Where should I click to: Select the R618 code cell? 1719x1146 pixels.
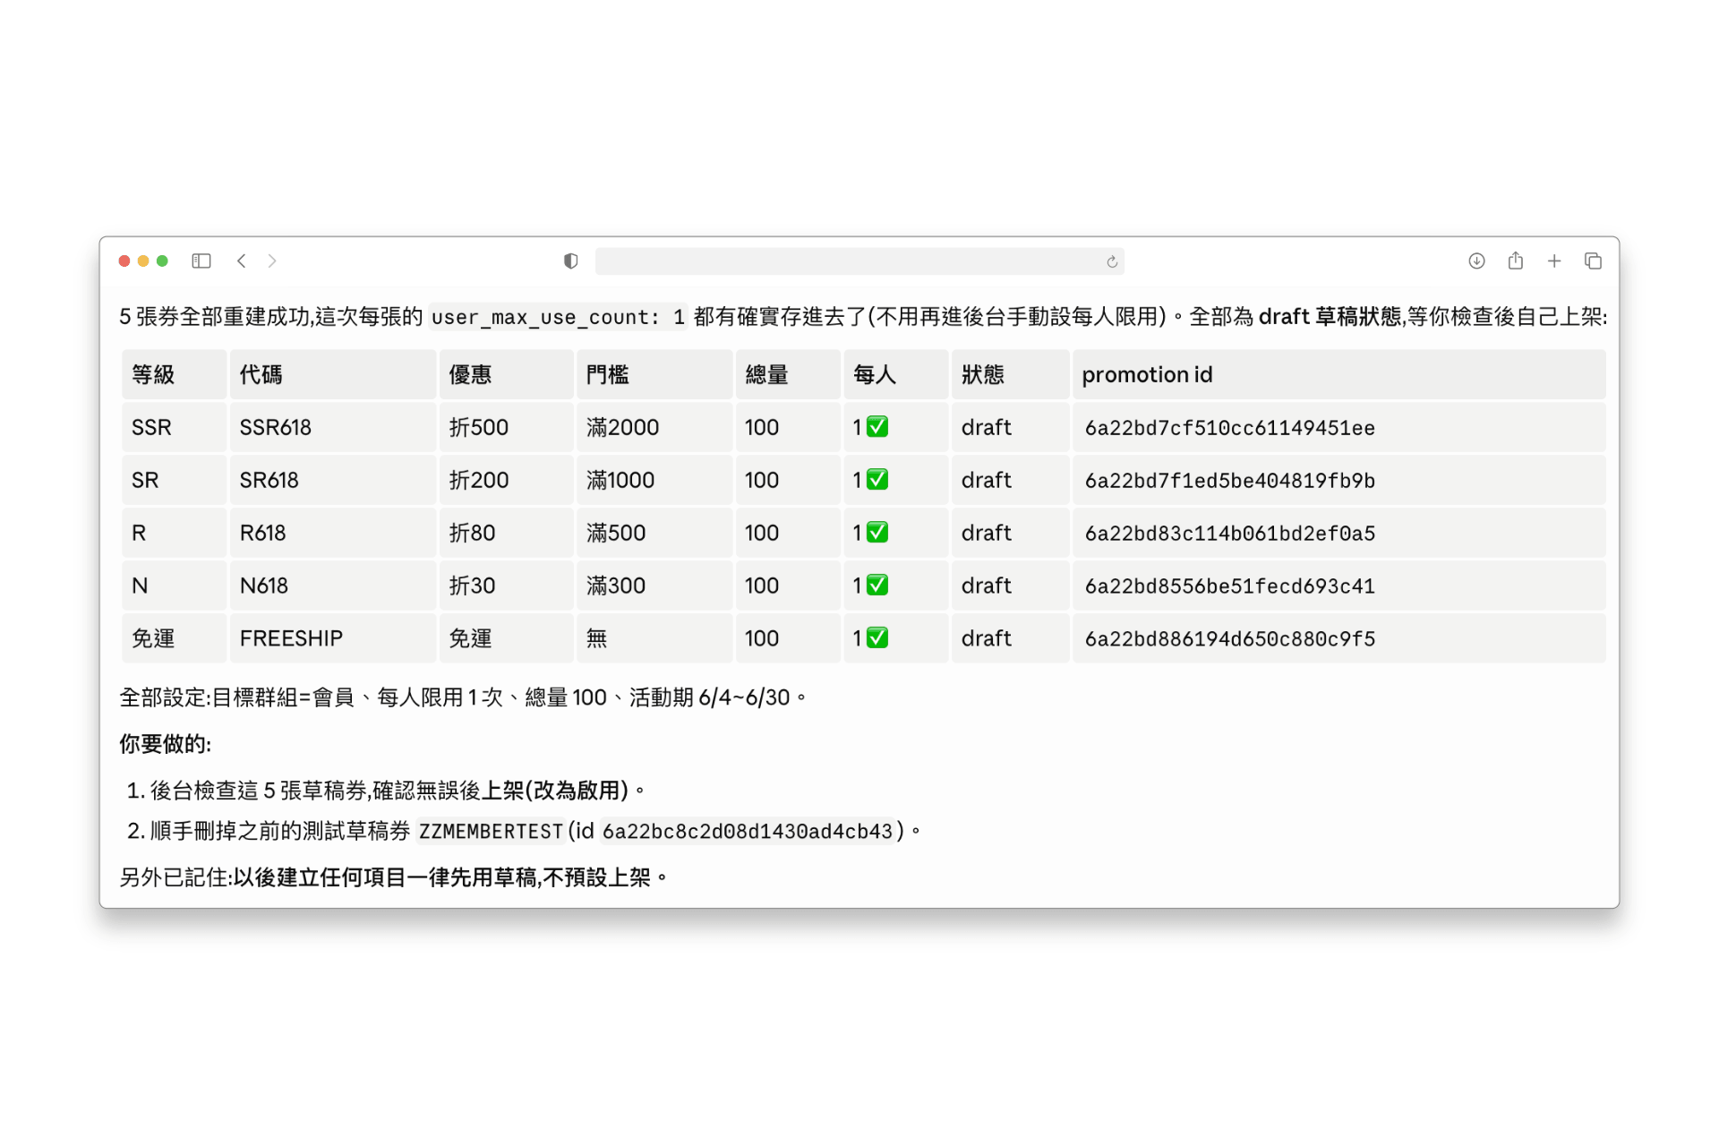pos(332,533)
